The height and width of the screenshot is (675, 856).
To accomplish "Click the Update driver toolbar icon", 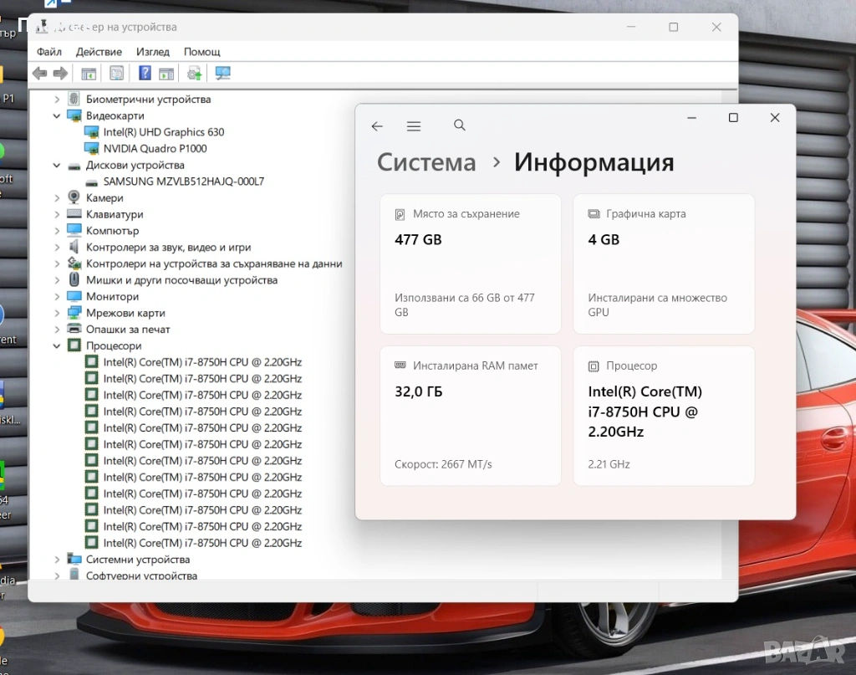I will coord(194,74).
